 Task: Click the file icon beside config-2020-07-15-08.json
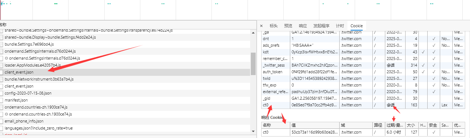click(1, 93)
